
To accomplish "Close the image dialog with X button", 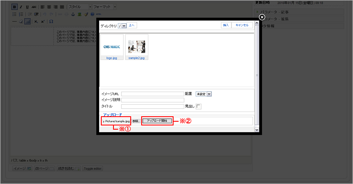I will tap(262, 17).
